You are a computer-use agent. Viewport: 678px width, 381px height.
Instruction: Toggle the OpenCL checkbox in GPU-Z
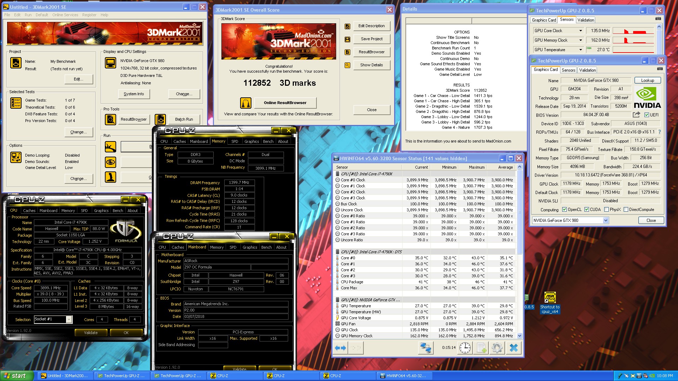pos(564,210)
